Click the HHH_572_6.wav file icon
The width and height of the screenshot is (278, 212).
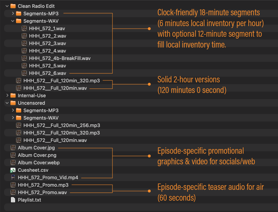coord(24,73)
